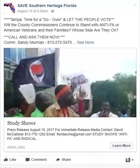This screenshot has width=140, height=168.
Task: Click the small profile picture beside dropdown
Action: pos(128,160)
